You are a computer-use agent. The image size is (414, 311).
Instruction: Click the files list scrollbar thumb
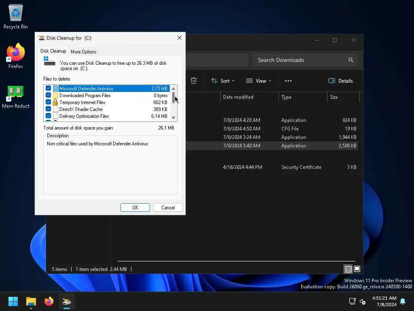pos(173,97)
